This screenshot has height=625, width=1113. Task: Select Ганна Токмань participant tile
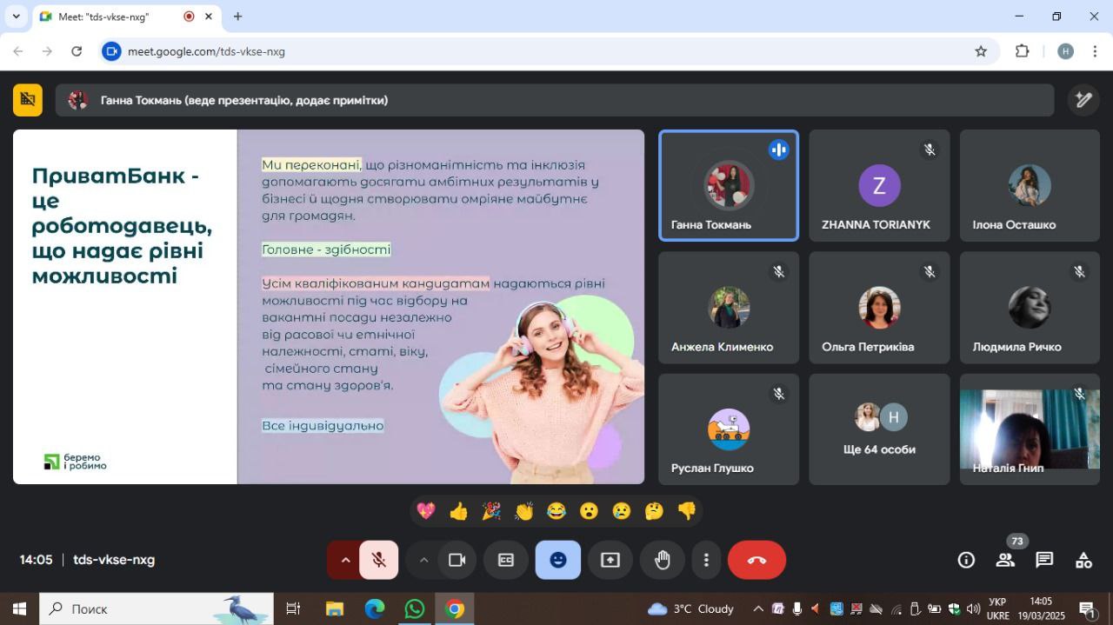click(729, 185)
